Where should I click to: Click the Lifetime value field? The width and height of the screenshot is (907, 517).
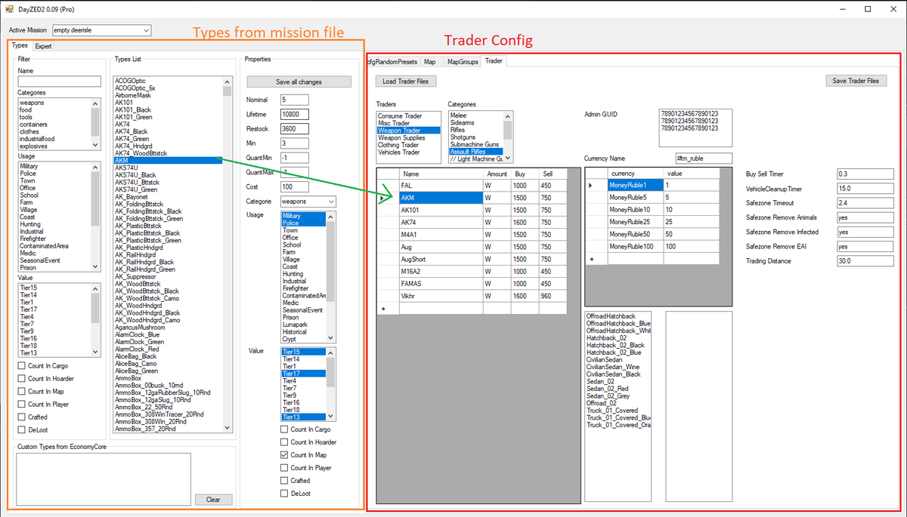click(x=294, y=114)
